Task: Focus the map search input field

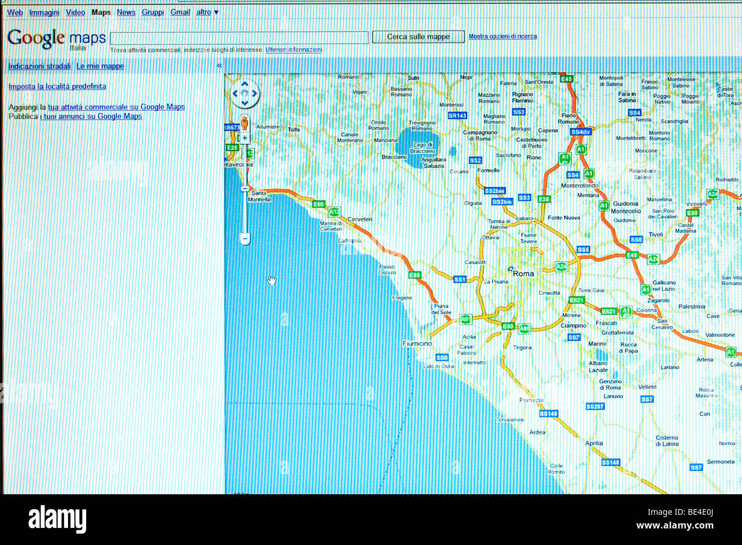Action: 239,38
